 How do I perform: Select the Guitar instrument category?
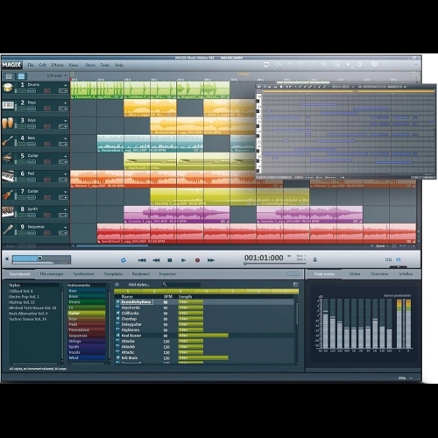pos(87,313)
